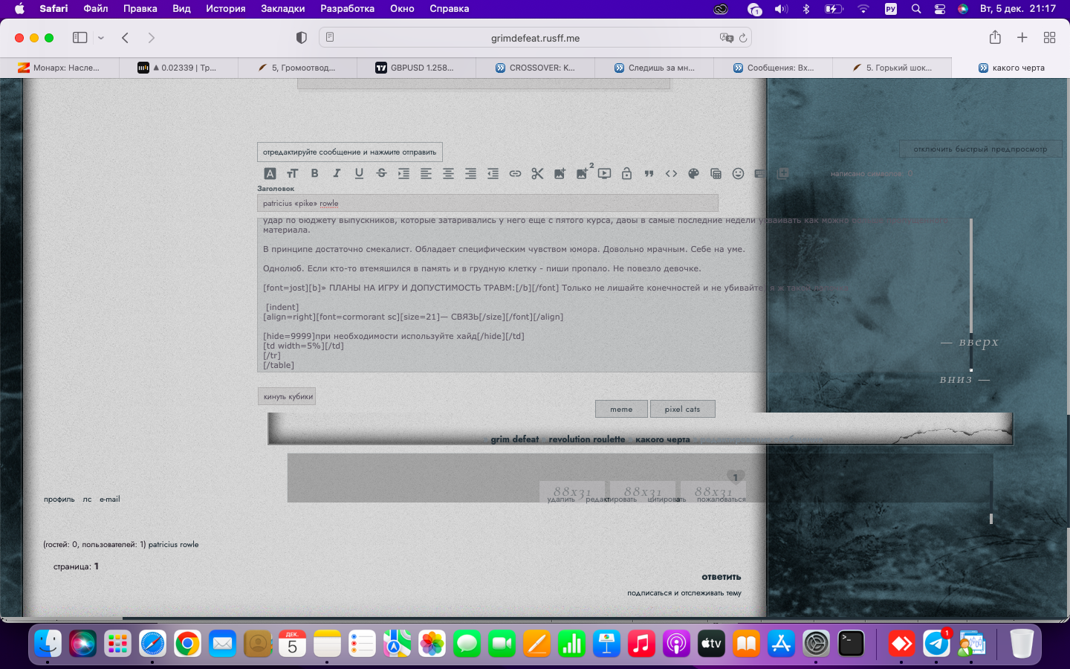Open the smiley emoticon picker
Viewport: 1070px width, 669px height.
pyautogui.click(x=738, y=173)
